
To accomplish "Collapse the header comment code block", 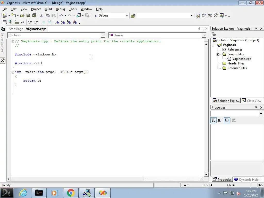I will tap(13, 42).
